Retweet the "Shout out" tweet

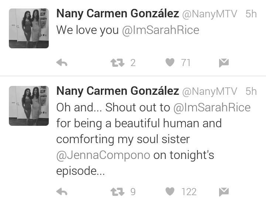(117, 192)
